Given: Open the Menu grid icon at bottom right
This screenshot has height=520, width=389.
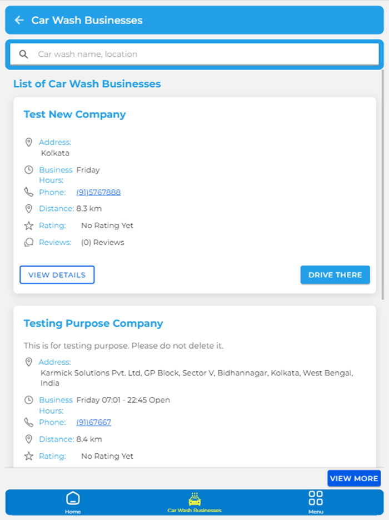Looking at the screenshot, I should (316, 498).
